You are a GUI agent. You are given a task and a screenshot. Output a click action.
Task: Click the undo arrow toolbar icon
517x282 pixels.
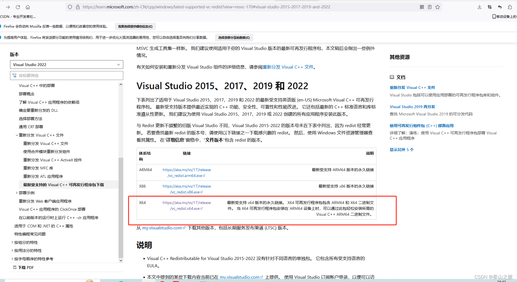click(x=500, y=7)
